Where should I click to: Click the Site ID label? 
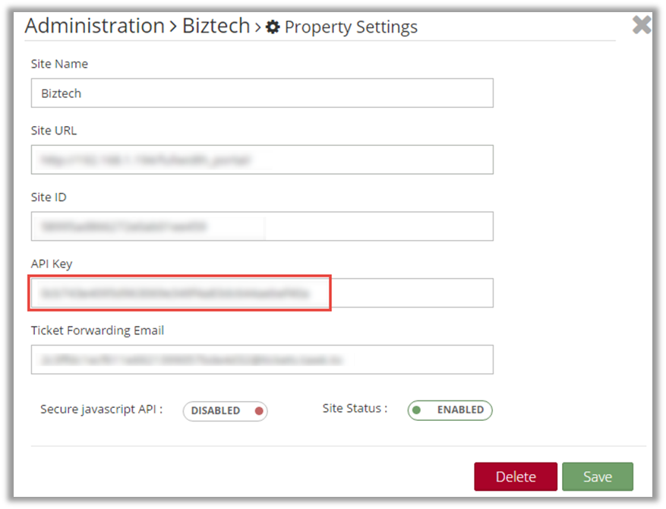pos(49,198)
